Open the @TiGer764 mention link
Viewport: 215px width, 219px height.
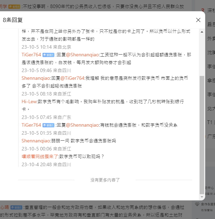72,78
